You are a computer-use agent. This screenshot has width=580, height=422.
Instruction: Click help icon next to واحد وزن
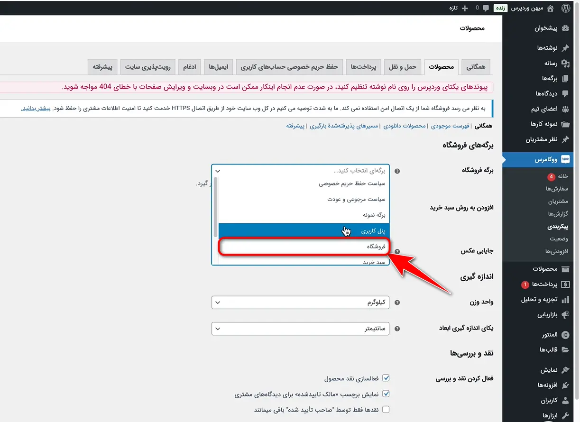397,303
